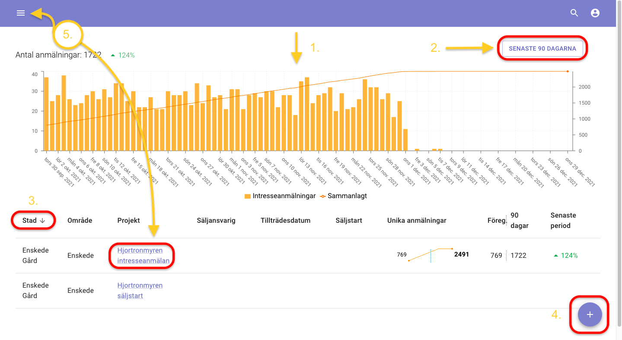The width and height of the screenshot is (622, 340).
Task: Click the sparkline chart in first row
Action: point(430,255)
